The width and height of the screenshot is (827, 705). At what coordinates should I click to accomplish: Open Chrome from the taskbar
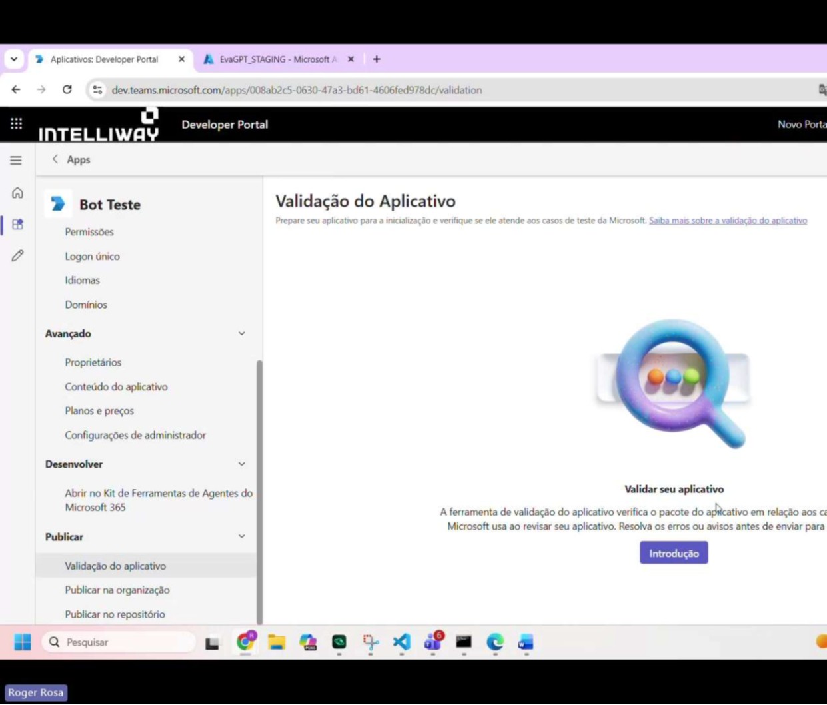pyautogui.click(x=245, y=641)
